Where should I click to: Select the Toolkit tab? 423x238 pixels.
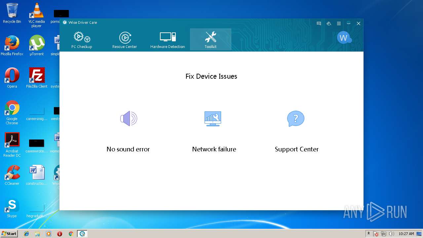211,40
